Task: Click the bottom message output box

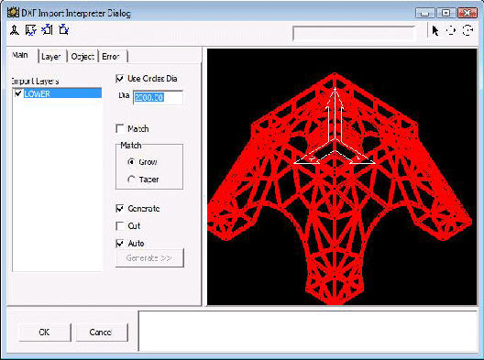Action: [308, 331]
